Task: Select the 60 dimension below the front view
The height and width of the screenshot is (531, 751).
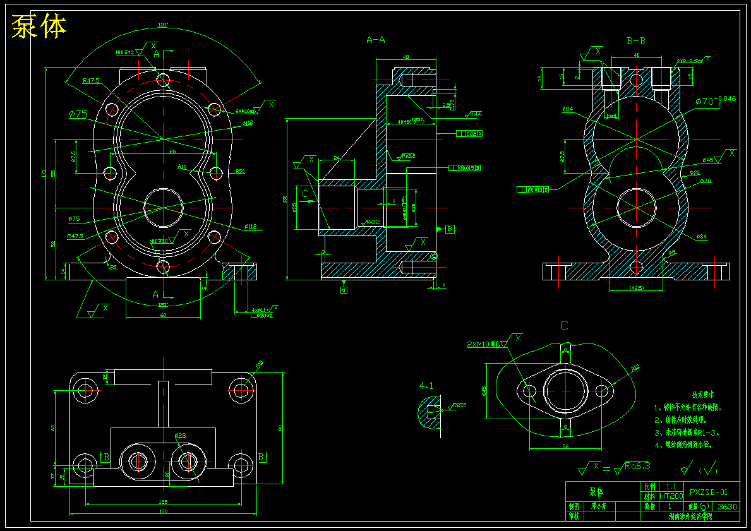Action: coord(163,314)
